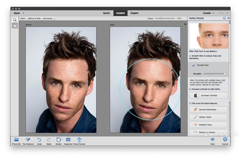
Task: Open the Share menu
Action: pos(223,13)
